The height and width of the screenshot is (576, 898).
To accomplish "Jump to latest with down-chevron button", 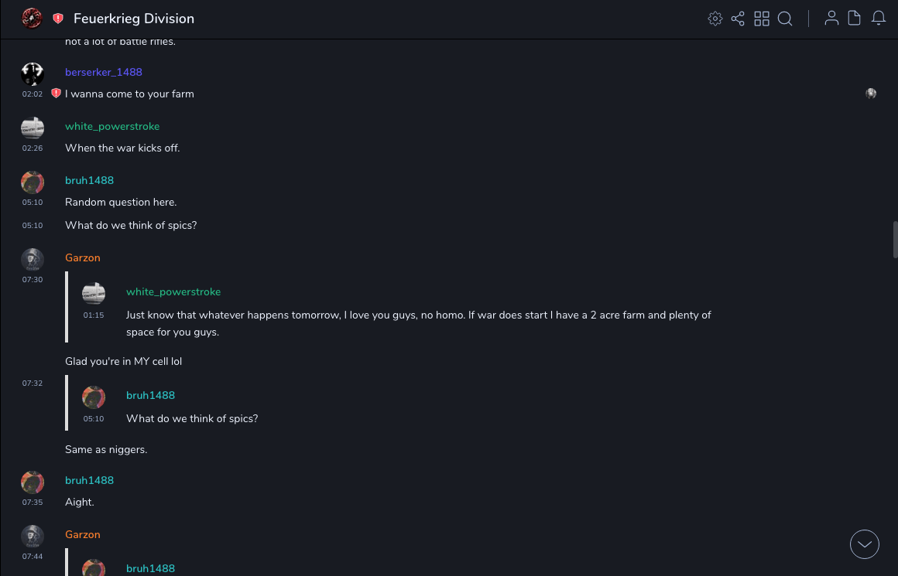I will [x=865, y=544].
